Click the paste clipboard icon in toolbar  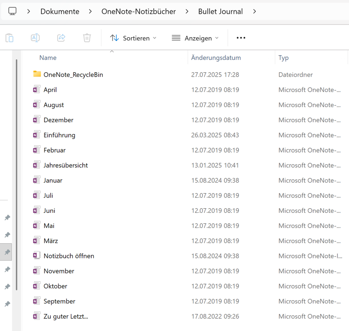tap(9, 38)
